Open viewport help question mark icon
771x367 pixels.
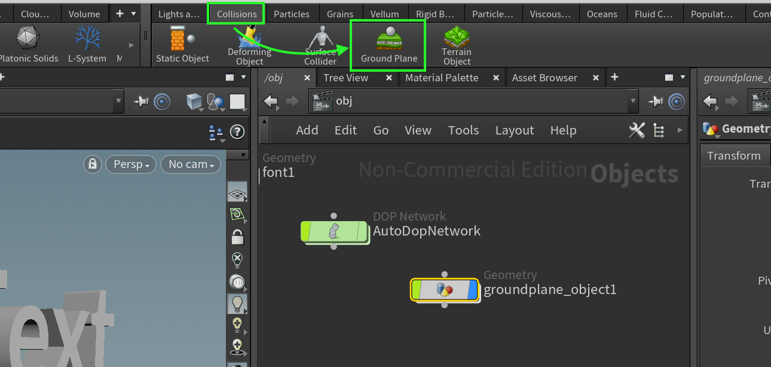(237, 132)
